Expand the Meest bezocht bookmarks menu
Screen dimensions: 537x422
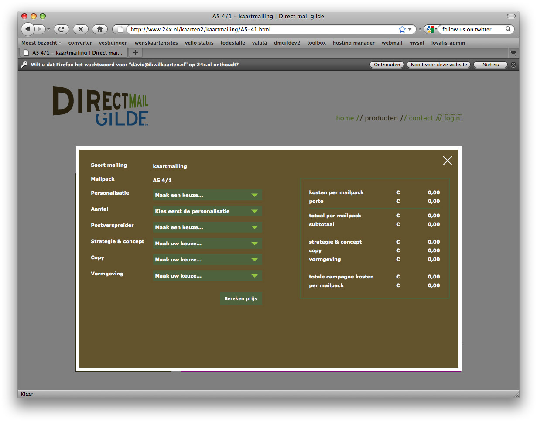tap(41, 43)
